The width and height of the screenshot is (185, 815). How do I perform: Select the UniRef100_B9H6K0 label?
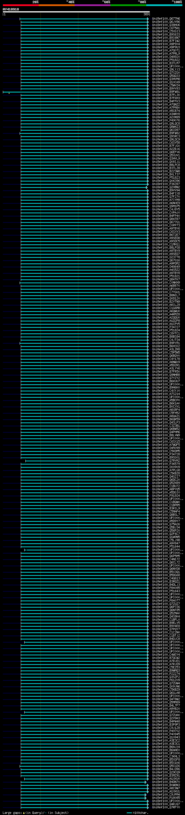(166, 388)
